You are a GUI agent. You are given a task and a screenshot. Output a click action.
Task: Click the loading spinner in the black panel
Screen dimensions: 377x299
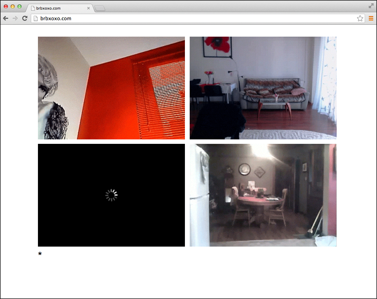(x=111, y=195)
